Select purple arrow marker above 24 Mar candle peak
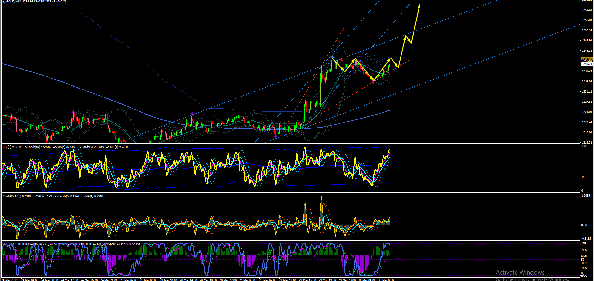The width and height of the screenshot is (594, 281). pos(73,111)
